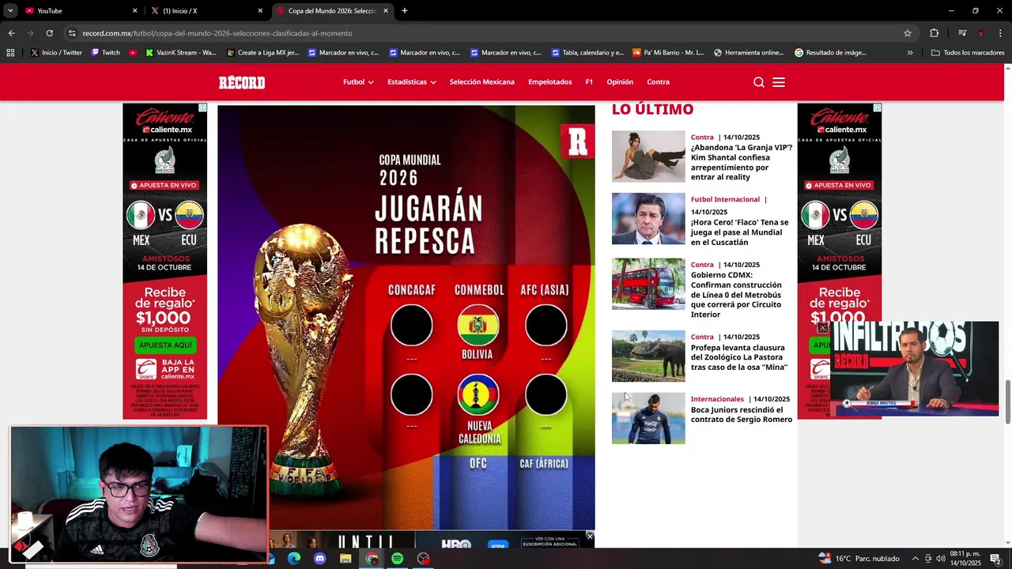Open the Pa' Mi Barrio - Mr. L... bookmark
Screen dimensions: 1012x569
click(668, 53)
